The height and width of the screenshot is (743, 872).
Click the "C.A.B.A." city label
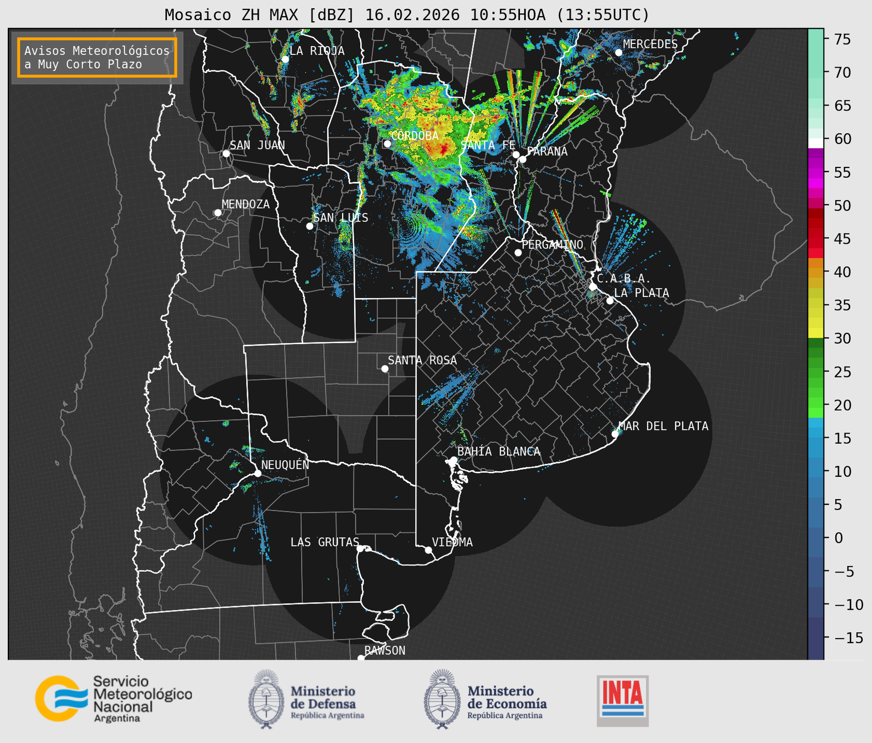[x=624, y=278]
